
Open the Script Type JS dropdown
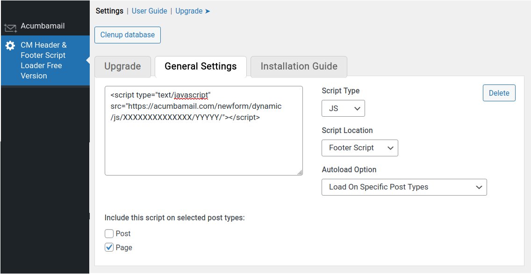coord(343,108)
